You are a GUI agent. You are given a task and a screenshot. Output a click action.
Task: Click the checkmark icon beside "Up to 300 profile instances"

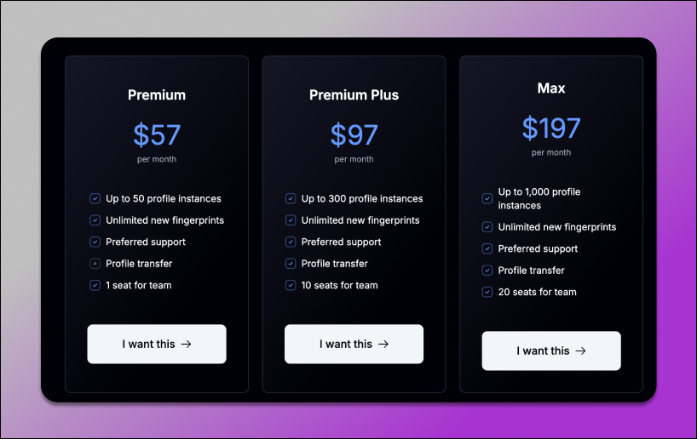291,198
